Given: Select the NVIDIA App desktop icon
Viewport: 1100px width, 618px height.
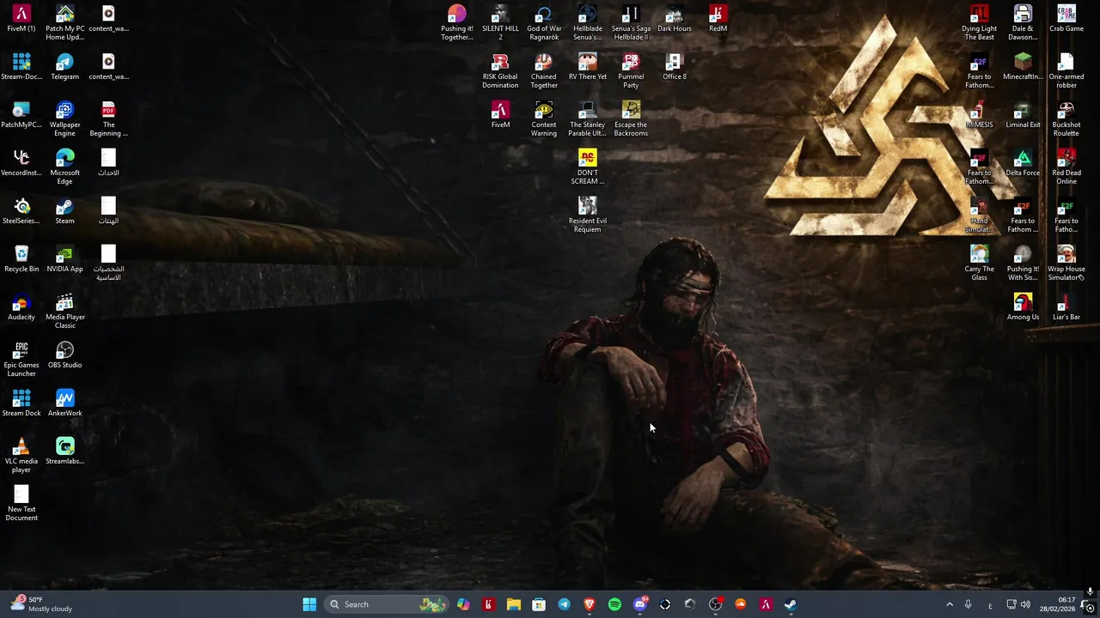Looking at the screenshot, I should click(64, 260).
